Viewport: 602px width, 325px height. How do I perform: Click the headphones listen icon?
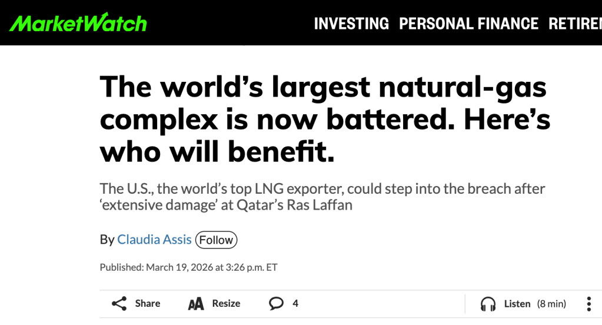point(488,304)
